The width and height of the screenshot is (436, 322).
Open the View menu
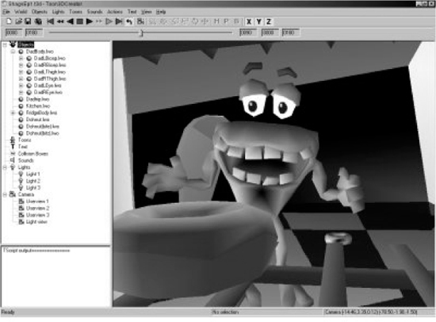click(x=146, y=12)
